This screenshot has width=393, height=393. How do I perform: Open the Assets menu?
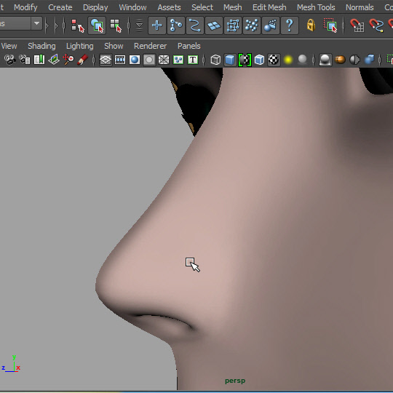tap(169, 7)
